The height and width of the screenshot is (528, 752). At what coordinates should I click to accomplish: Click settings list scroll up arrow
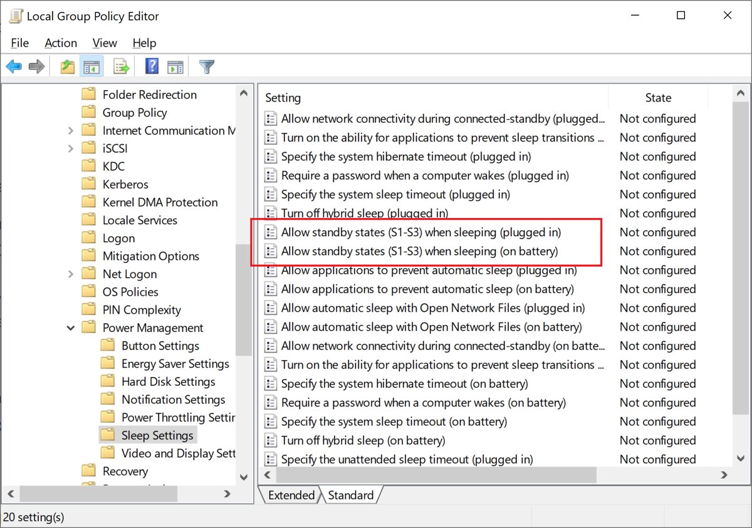pyautogui.click(x=741, y=94)
